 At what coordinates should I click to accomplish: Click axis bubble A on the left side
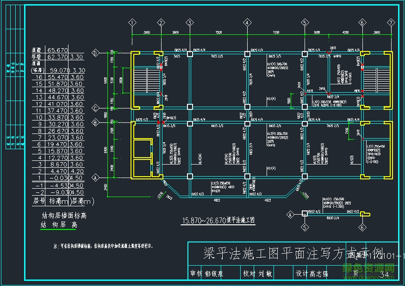pyautogui.click(x=96, y=178)
